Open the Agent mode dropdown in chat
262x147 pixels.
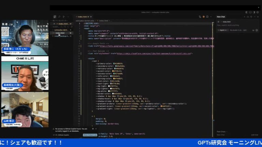point(223,30)
